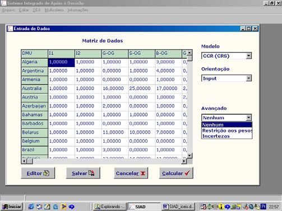This screenshot has width=282, height=211.
Task: Select the Barbados row header
Action: coord(35,124)
